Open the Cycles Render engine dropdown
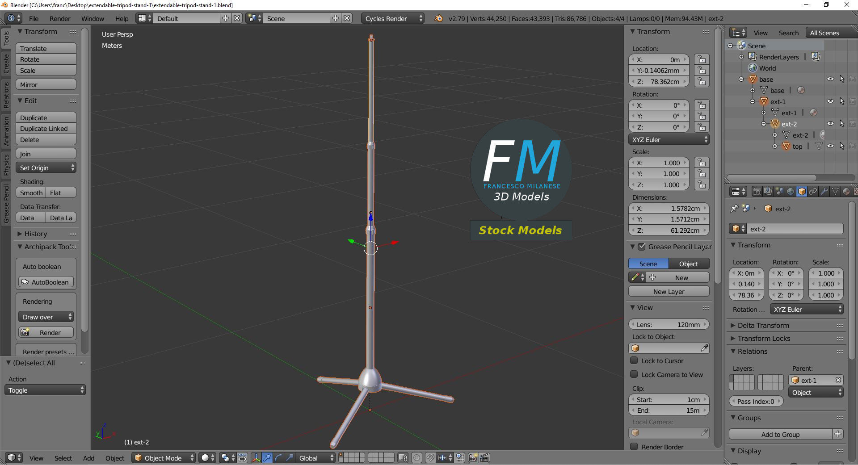Screen dimensions: 858x465 click(x=393, y=18)
